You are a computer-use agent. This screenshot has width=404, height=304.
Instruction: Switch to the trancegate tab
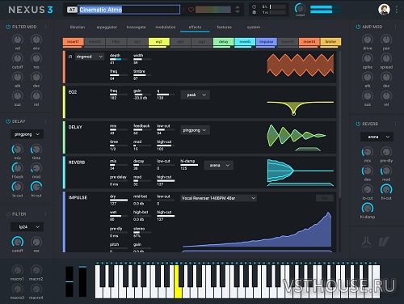(x=136, y=27)
